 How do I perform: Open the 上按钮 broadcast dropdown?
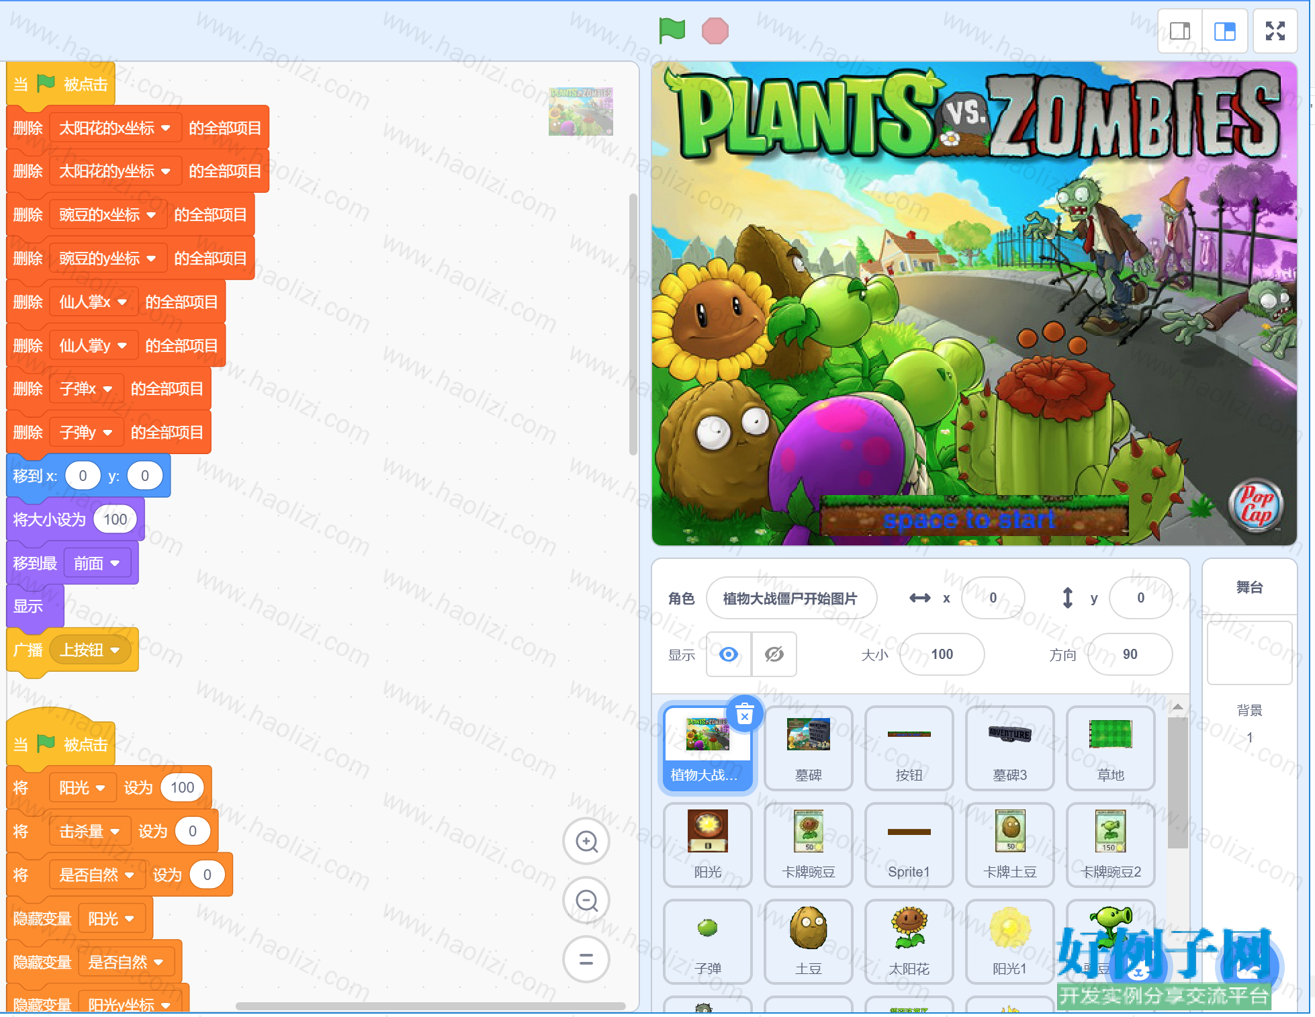pos(90,650)
